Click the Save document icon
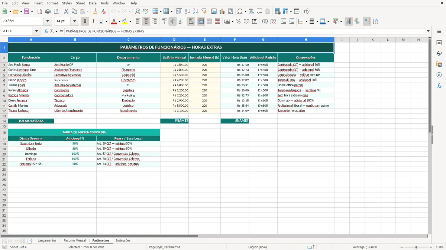Image resolution: width=446 pixels, height=250 pixels. click(26, 11)
